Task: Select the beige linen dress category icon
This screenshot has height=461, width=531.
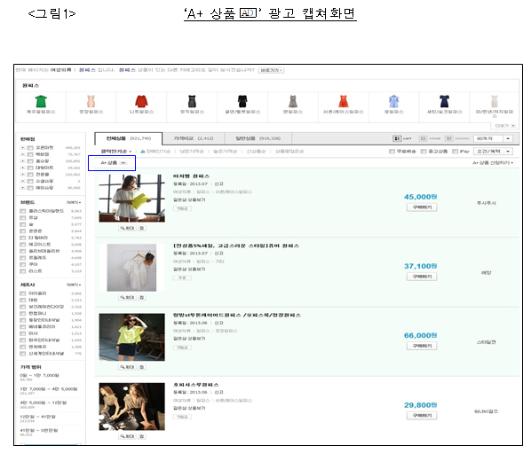Action: pos(495,101)
